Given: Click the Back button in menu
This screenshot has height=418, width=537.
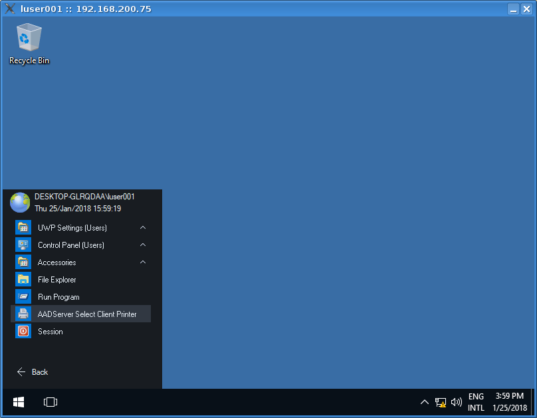Looking at the screenshot, I should (x=33, y=372).
